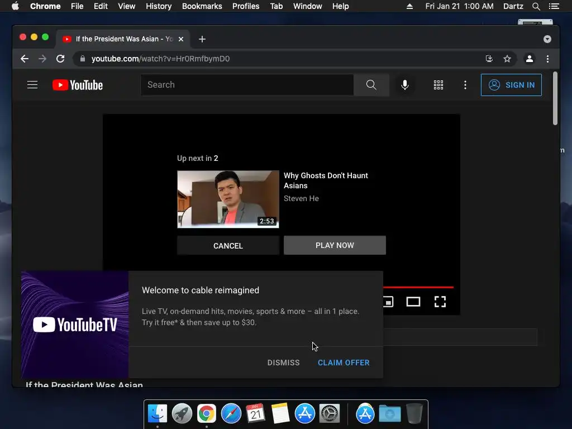Reload the current YouTube page

[x=60, y=59]
